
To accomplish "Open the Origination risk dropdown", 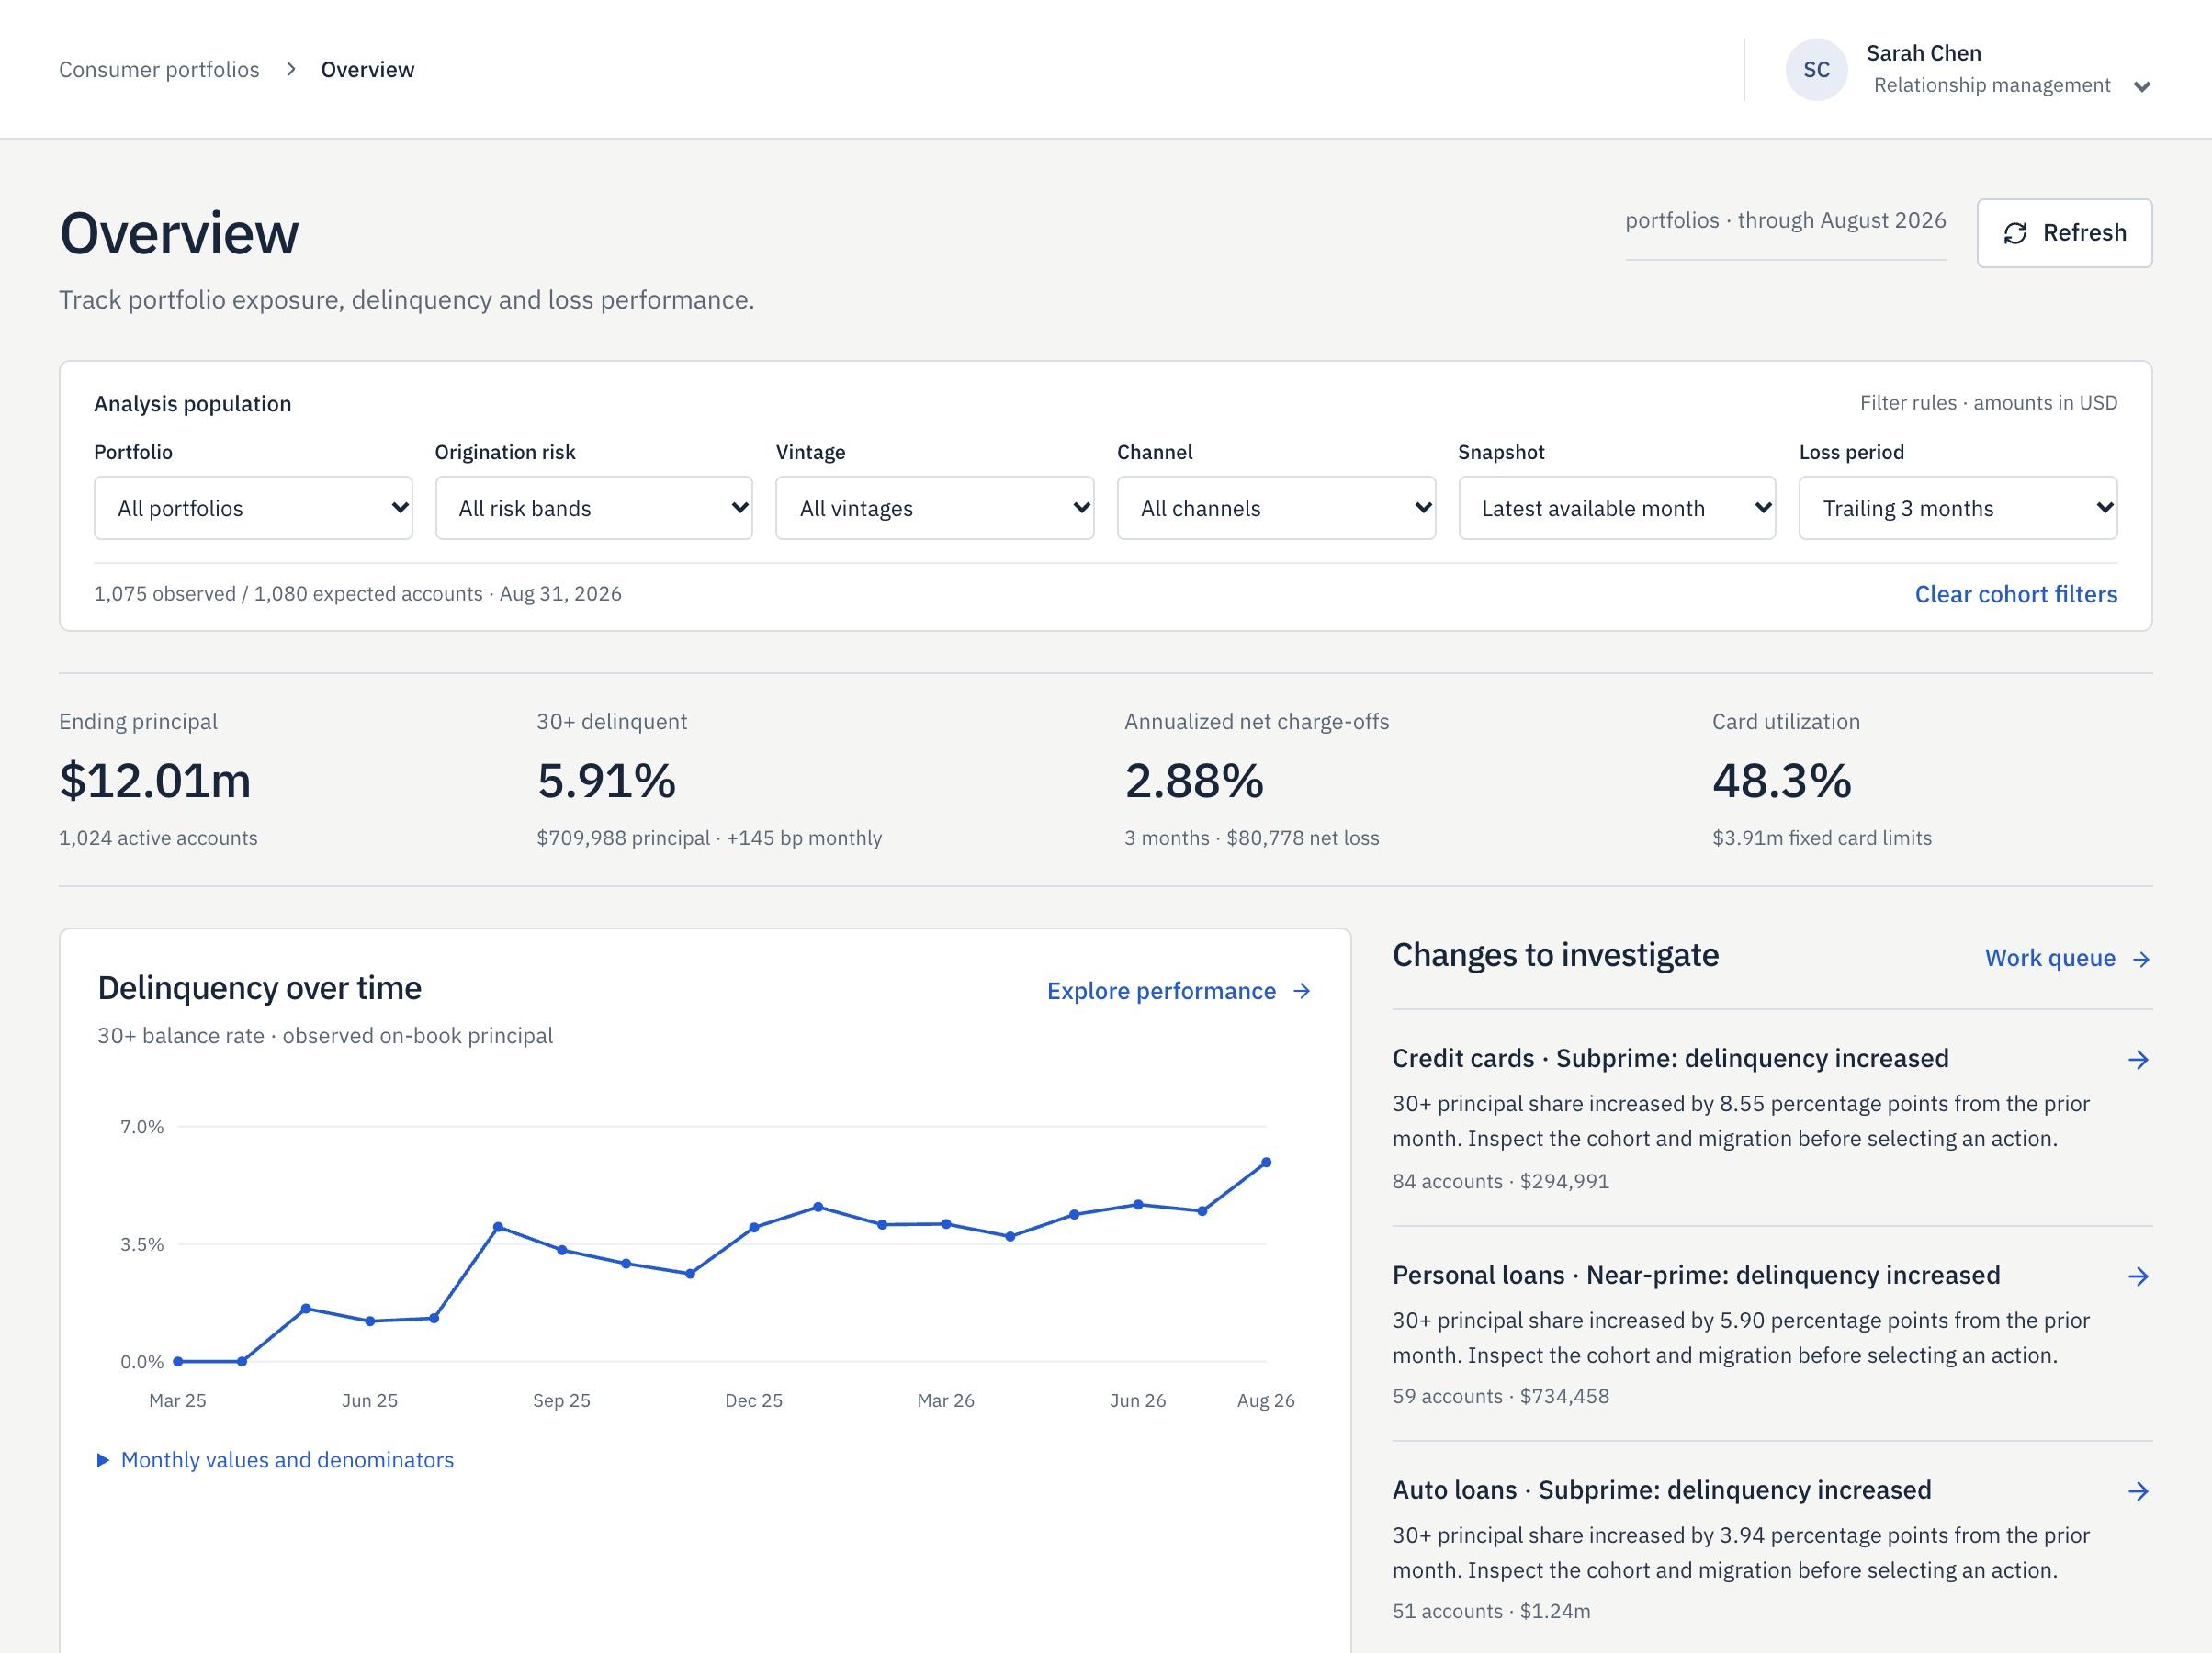I will pos(594,508).
